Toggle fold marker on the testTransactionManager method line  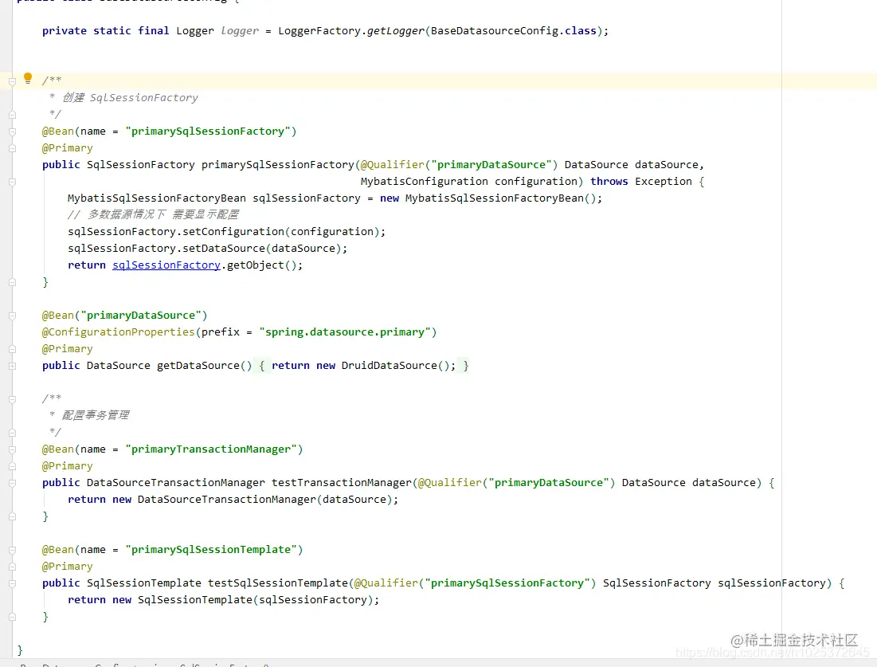(12, 483)
